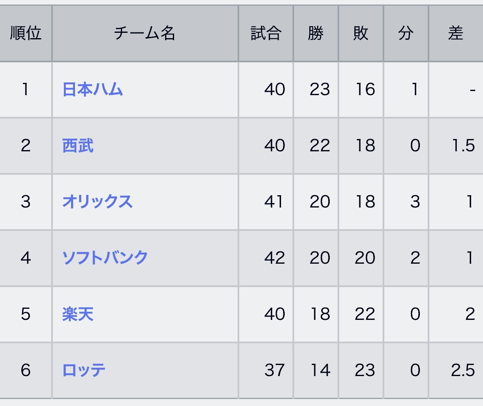Open the 楽天 team link
The height and width of the screenshot is (406, 483).
(78, 314)
